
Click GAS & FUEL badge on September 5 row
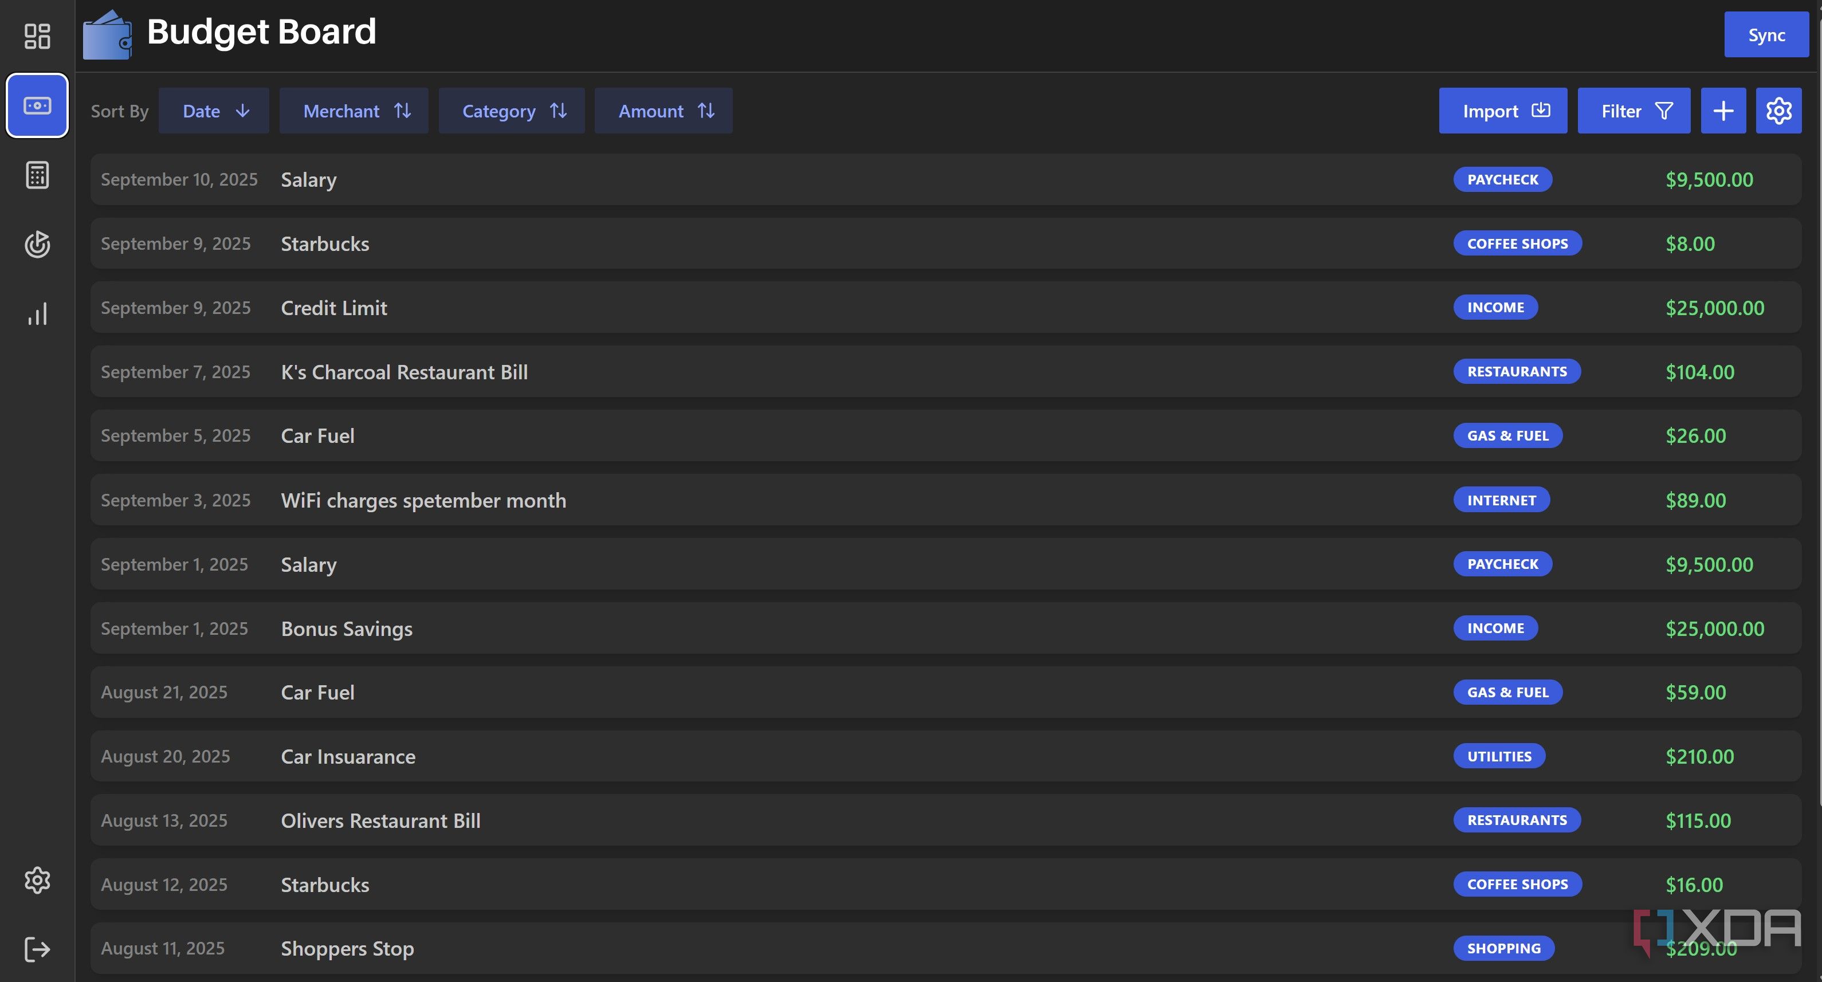[1507, 435]
